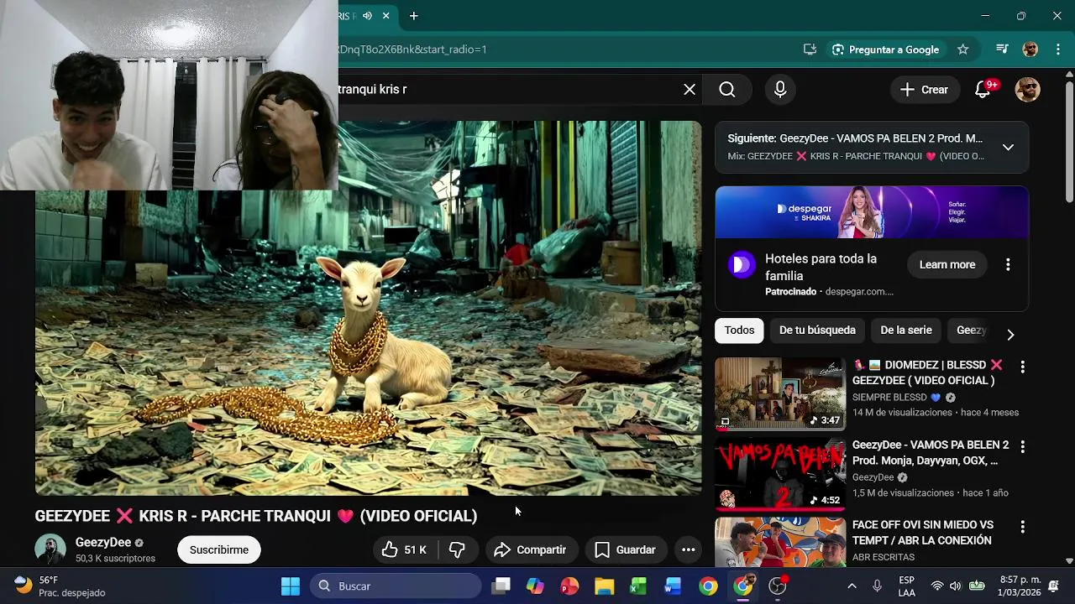Open VAMOS PA BELEN 2 thumbnail
The image size is (1075, 604).
[x=780, y=474]
